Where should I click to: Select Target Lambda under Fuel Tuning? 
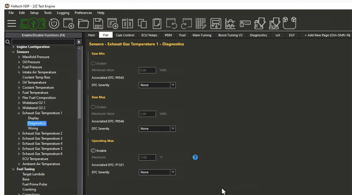(x=33, y=174)
